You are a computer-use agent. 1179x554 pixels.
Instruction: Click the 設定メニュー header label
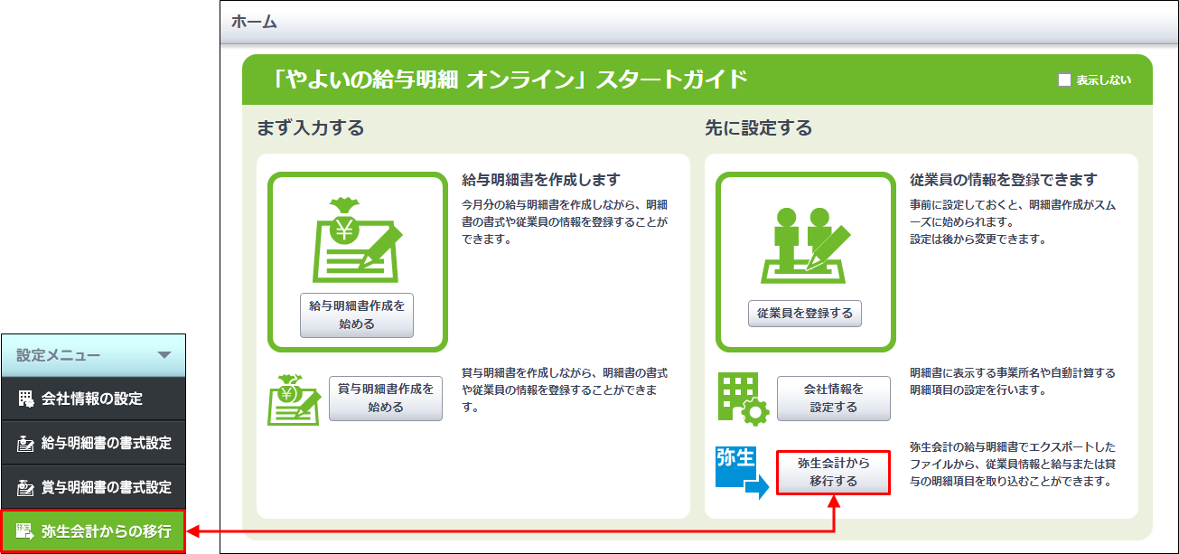(x=59, y=355)
